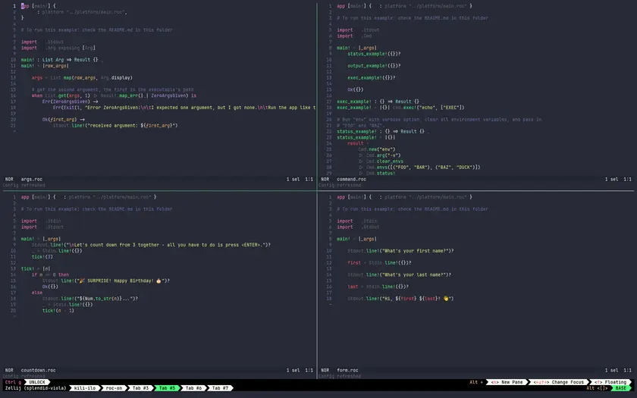
Task: Select the active Tab #5
Action: pos(167,388)
